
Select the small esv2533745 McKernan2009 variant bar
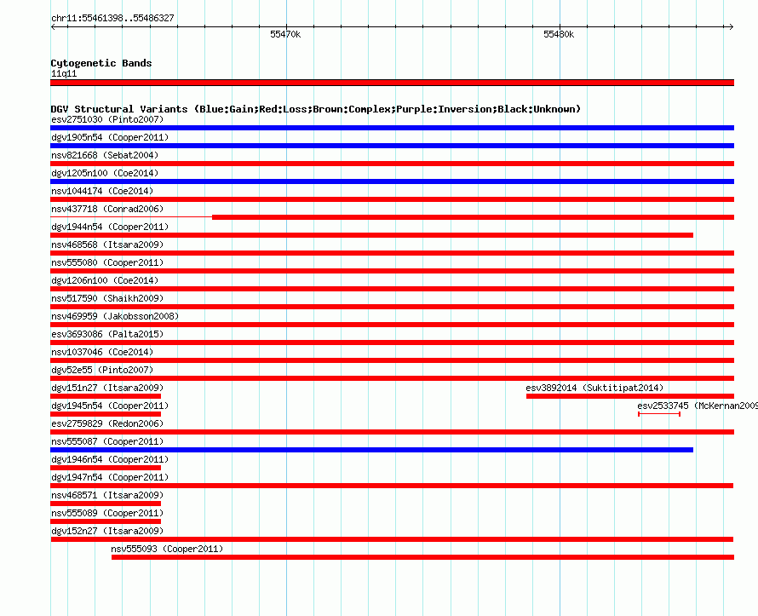pyautogui.click(x=659, y=414)
